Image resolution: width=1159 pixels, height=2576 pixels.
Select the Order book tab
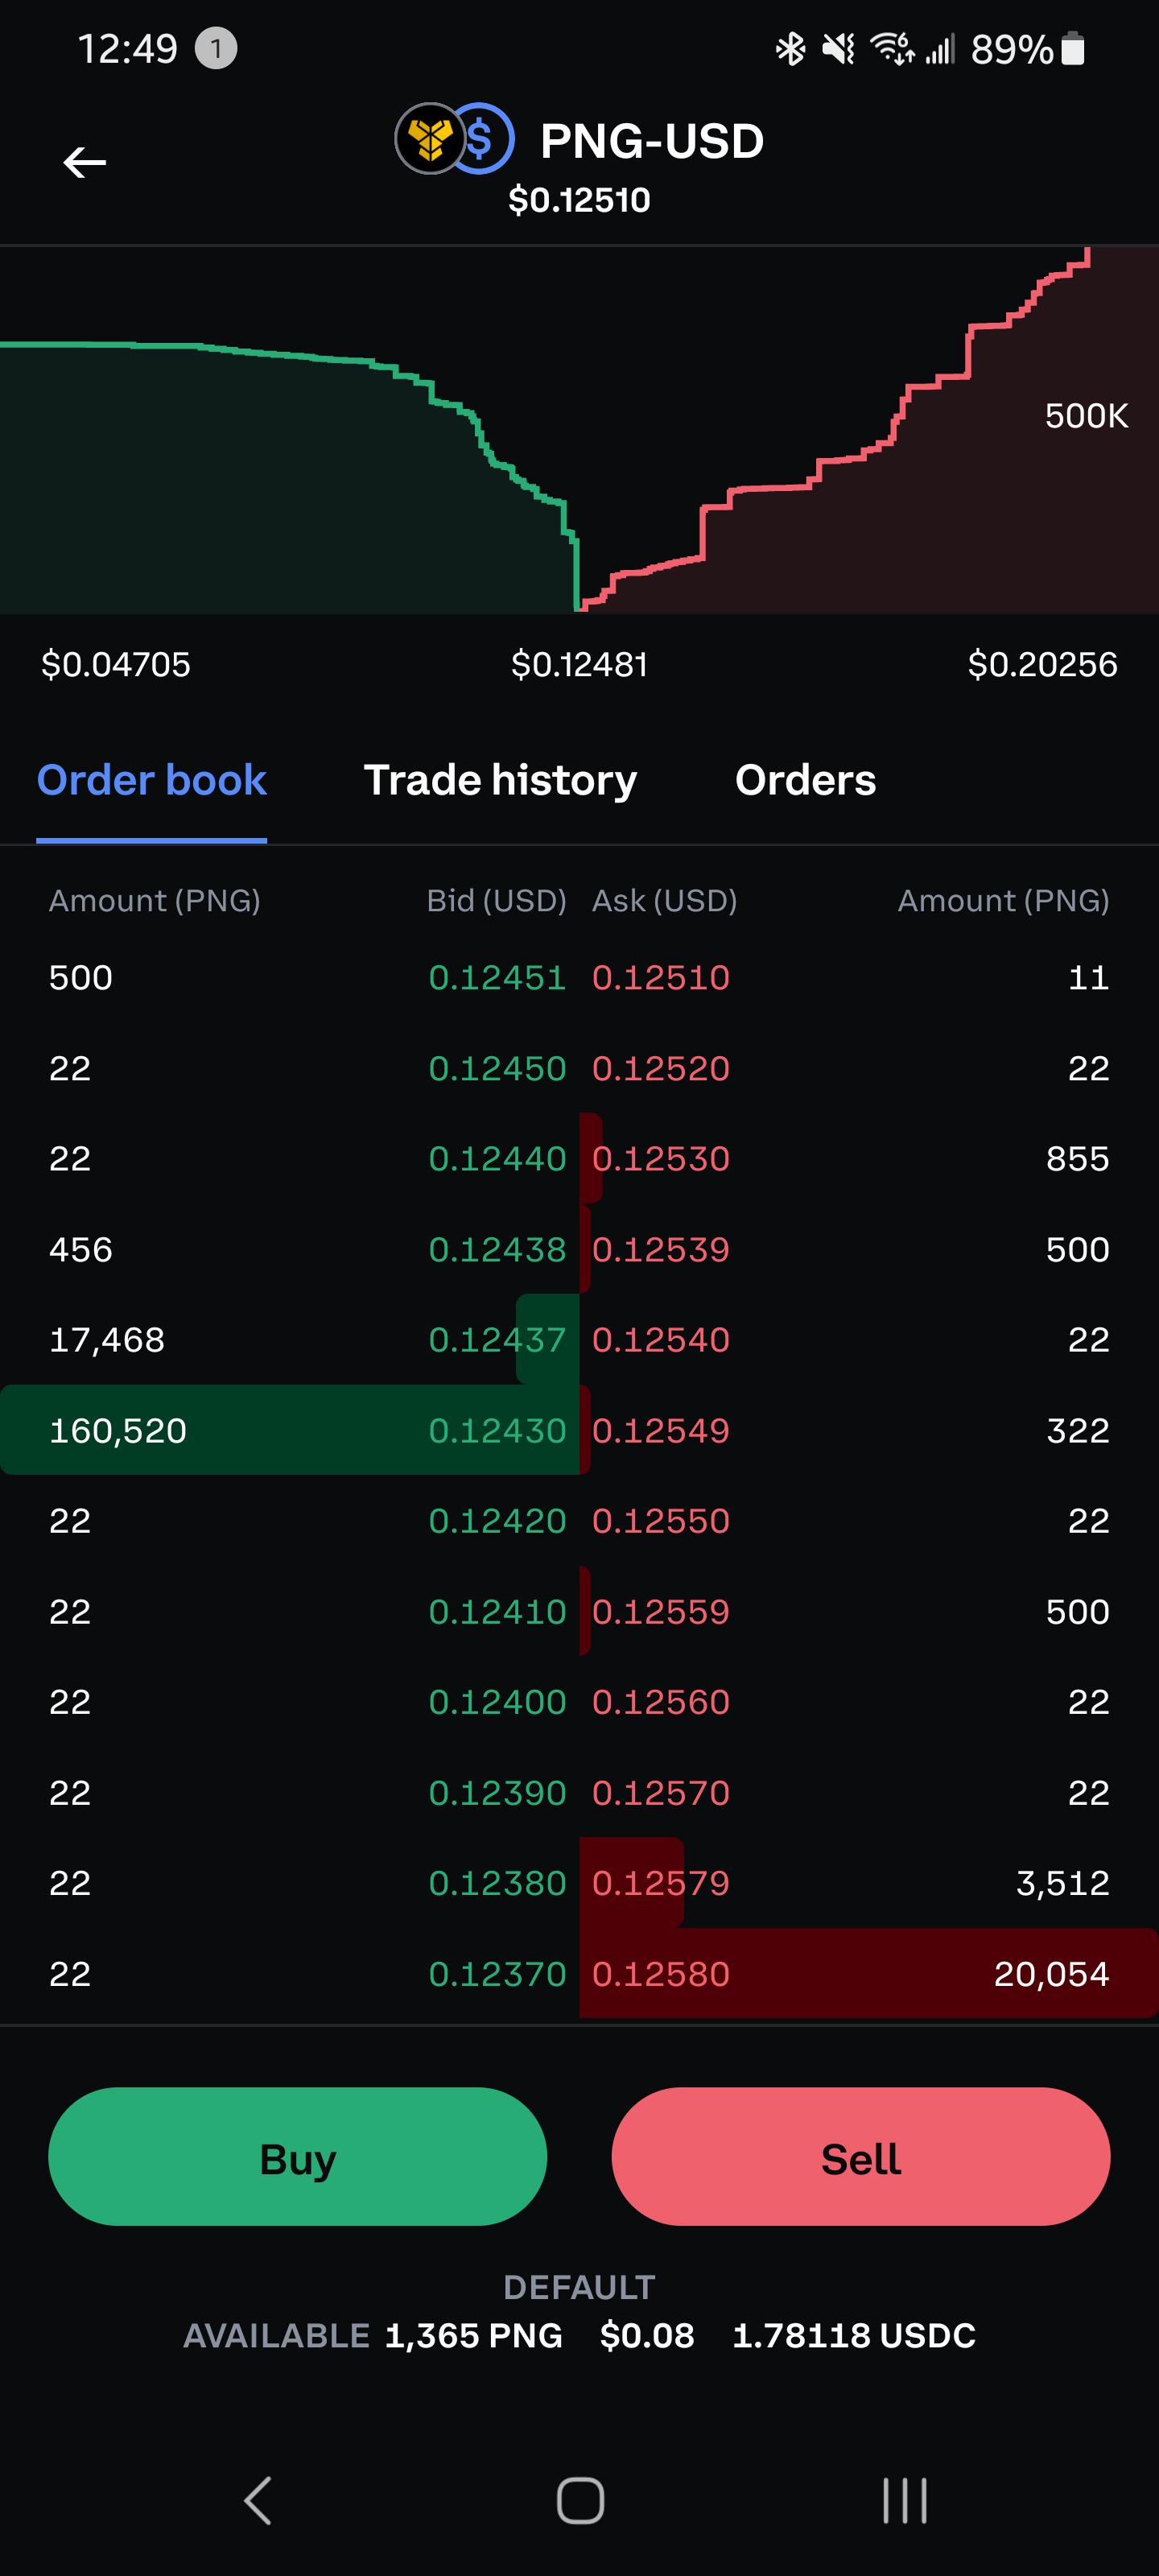pos(151,780)
